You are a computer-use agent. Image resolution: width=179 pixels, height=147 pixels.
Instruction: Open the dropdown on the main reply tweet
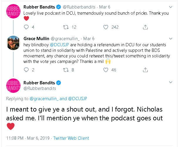click(171, 83)
